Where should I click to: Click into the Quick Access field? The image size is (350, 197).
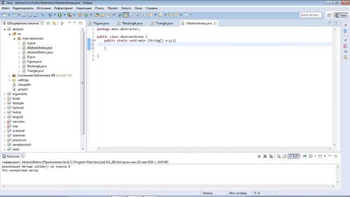311,15
